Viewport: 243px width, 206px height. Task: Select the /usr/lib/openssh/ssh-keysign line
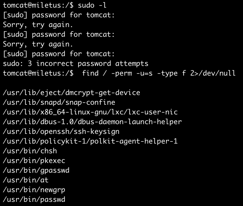coord(61,131)
